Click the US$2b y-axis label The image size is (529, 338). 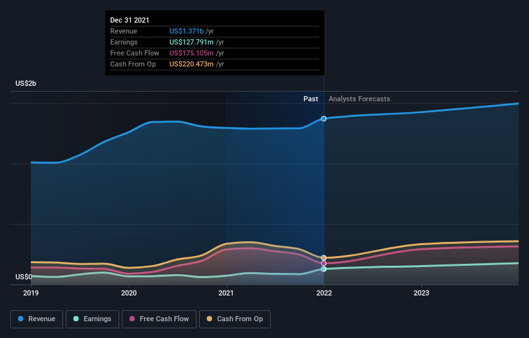26,83
